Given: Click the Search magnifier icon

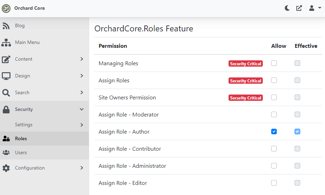Looking at the screenshot, I should (6, 93).
